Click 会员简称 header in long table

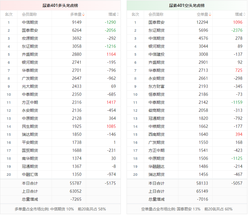[29, 14]
